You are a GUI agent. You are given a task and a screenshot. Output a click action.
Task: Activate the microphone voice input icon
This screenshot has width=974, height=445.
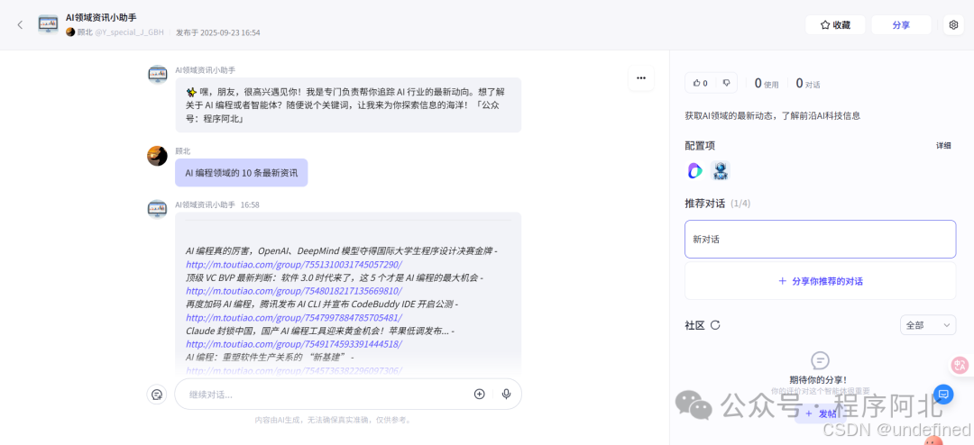[x=506, y=395]
